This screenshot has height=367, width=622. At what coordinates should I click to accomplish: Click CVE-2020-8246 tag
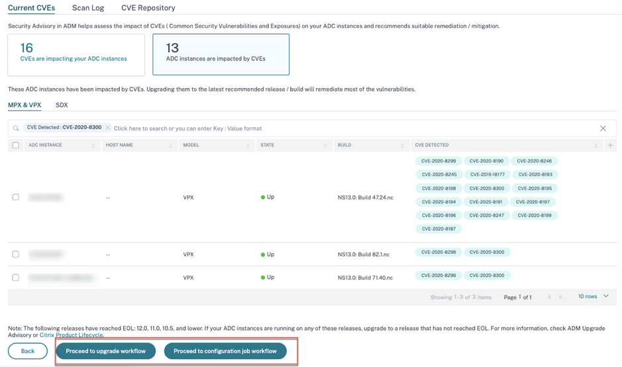[535, 161]
